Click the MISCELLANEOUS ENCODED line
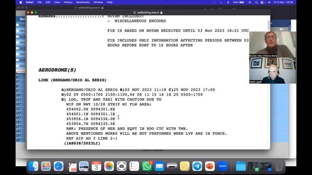The height and width of the screenshot is (175, 312). [x=136, y=21]
